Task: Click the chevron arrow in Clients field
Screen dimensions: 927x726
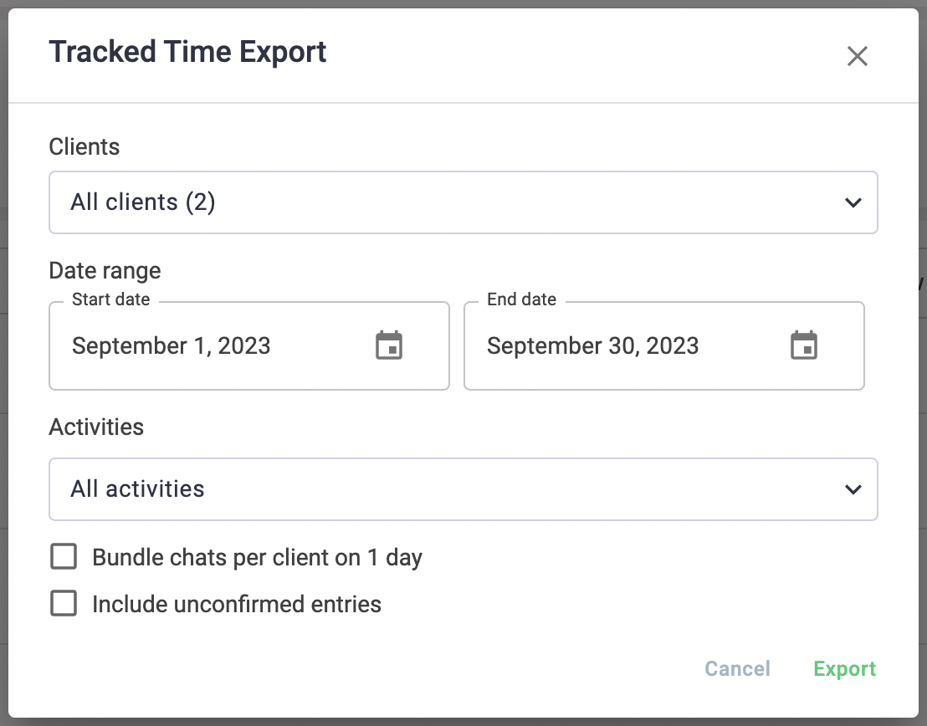Action: [853, 202]
